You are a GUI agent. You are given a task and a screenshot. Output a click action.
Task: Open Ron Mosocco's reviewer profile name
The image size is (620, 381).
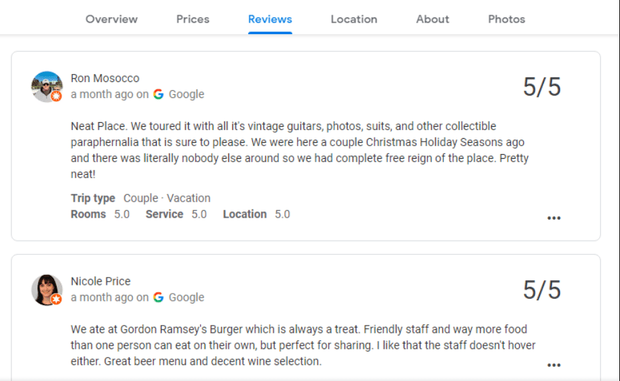pos(105,78)
